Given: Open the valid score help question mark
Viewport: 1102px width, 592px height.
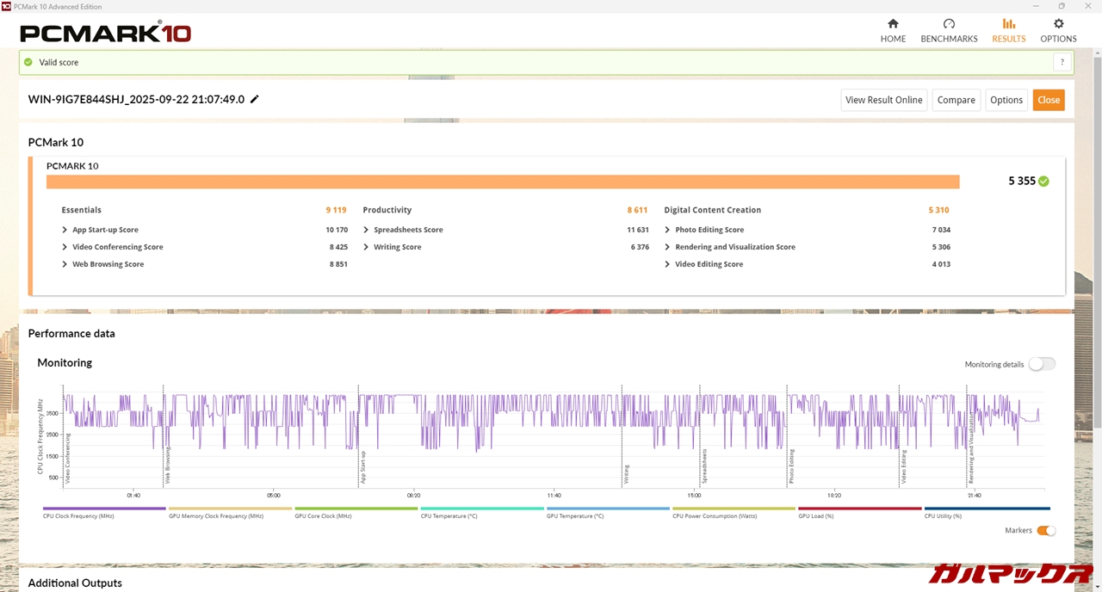Looking at the screenshot, I should [1062, 62].
